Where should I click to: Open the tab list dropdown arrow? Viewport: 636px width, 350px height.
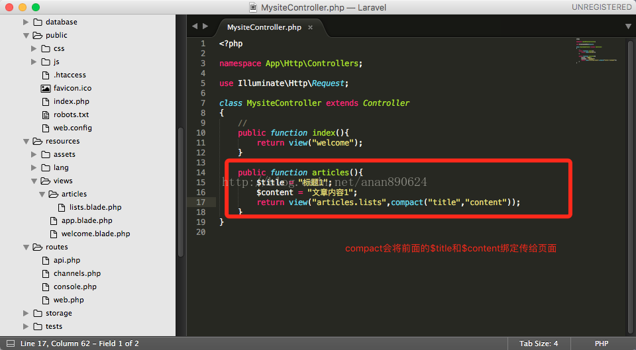[628, 26]
